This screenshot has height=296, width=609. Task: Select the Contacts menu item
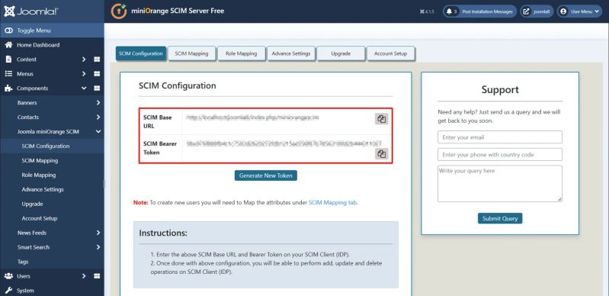click(x=28, y=117)
